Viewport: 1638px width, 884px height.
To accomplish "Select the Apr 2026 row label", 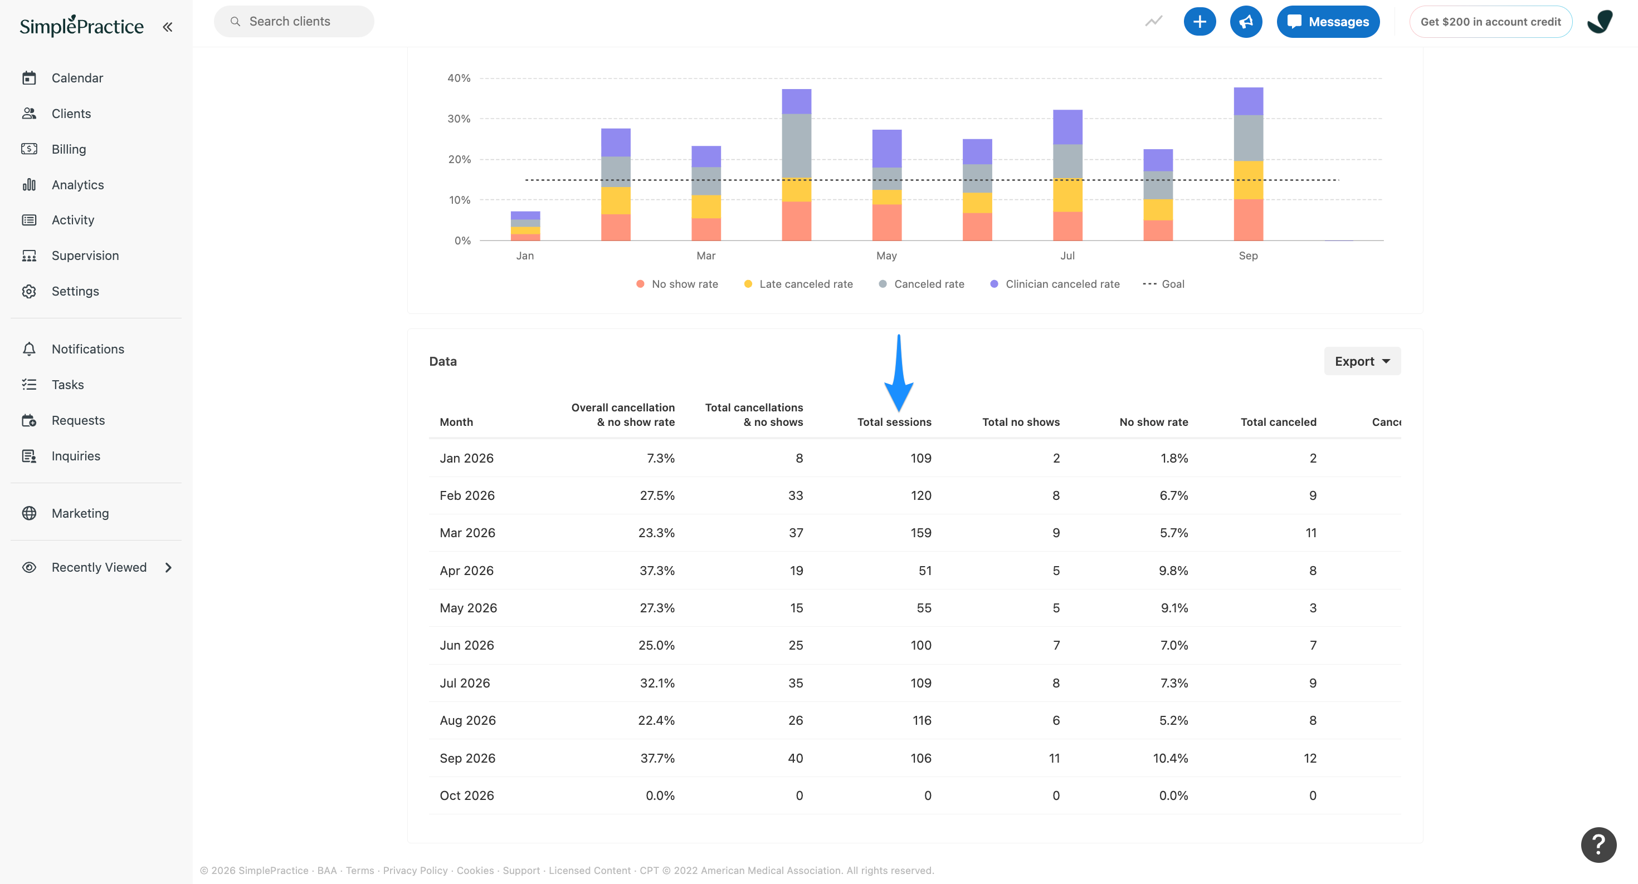I will point(467,571).
